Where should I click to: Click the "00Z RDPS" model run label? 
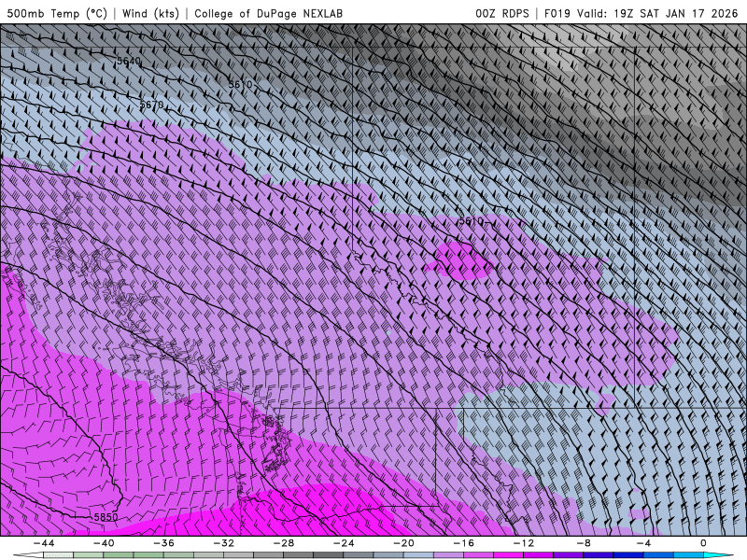[502, 13]
